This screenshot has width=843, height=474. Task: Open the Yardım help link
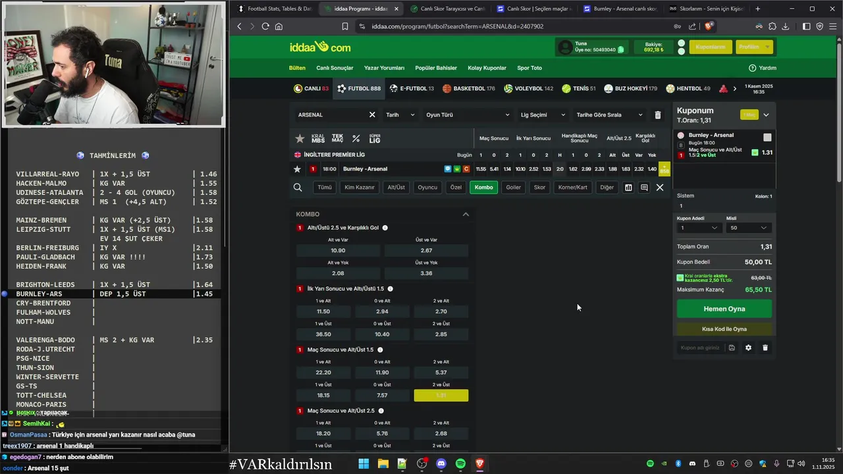(x=763, y=68)
